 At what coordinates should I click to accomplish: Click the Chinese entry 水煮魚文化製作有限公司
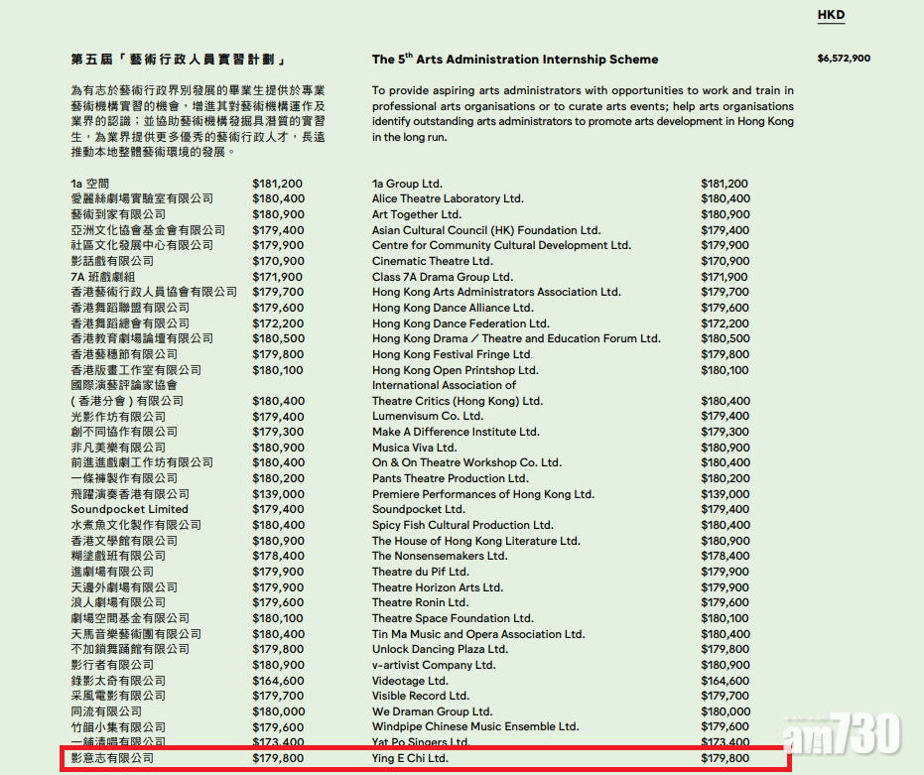tap(136, 525)
